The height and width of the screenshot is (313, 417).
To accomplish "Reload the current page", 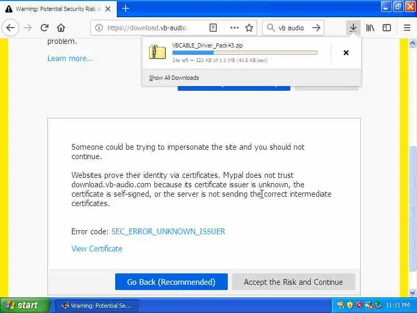I will click(44, 28).
